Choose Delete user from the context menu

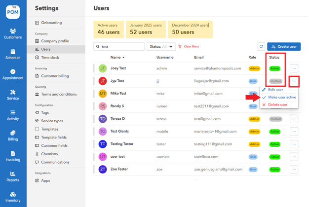pyautogui.click(x=277, y=104)
